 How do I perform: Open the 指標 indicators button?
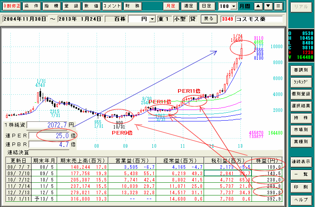tap(51, 6)
